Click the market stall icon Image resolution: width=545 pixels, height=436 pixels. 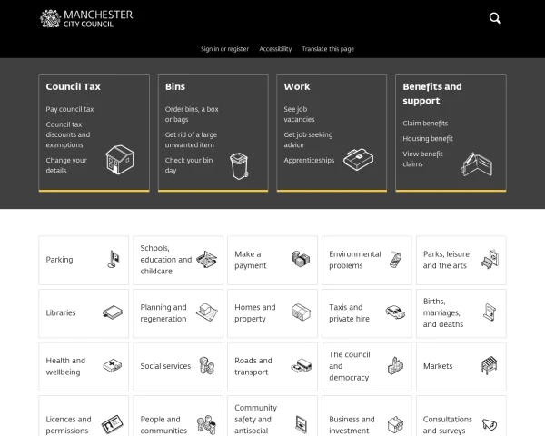490,365
